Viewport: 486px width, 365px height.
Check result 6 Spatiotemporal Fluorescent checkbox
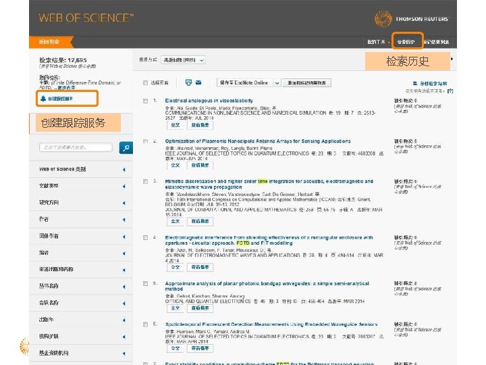(145, 324)
